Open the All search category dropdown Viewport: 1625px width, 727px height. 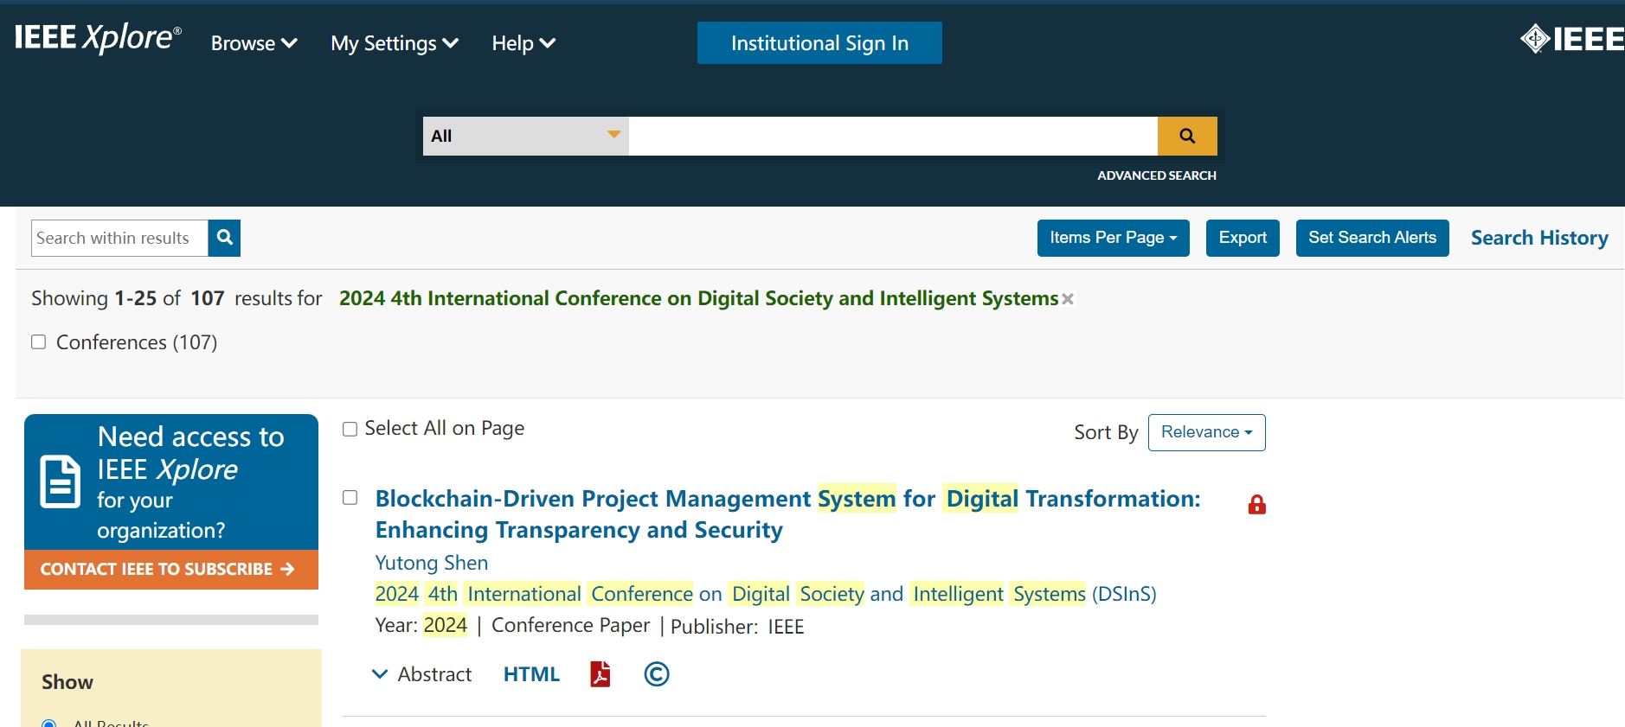point(525,136)
